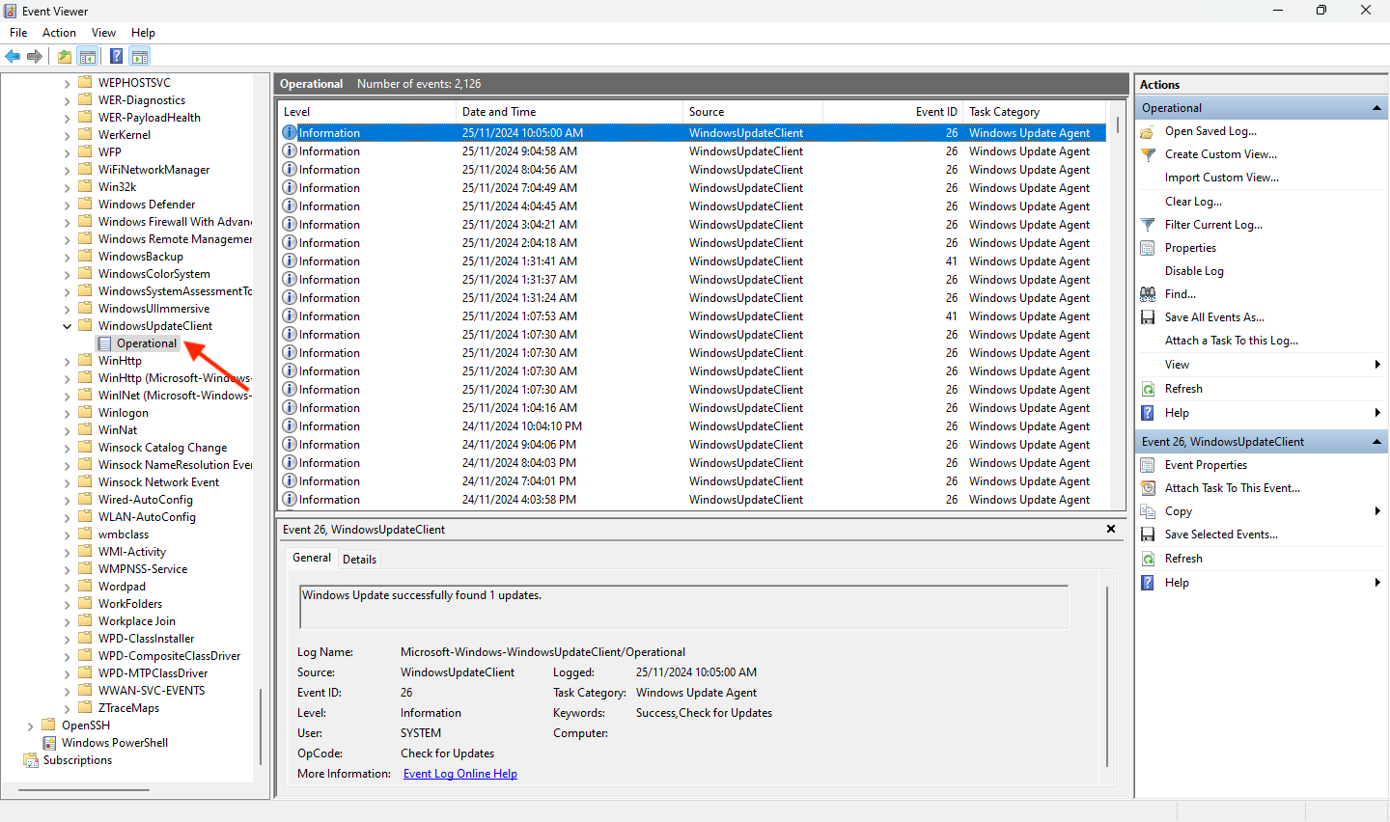This screenshot has height=822, width=1390.
Task: Open the Action menu
Action: [x=59, y=32]
